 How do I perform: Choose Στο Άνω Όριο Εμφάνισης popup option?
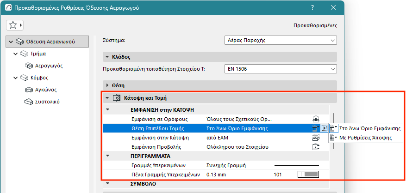tap(366, 128)
